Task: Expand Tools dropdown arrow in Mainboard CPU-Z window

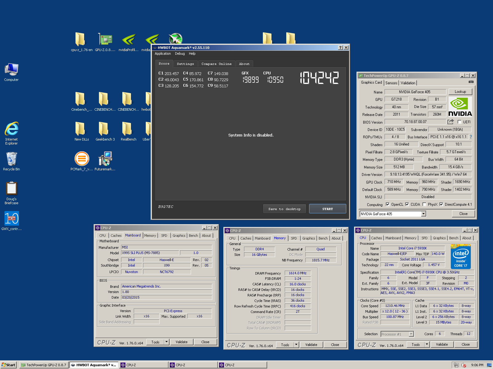Action: click(x=166, y=342)
